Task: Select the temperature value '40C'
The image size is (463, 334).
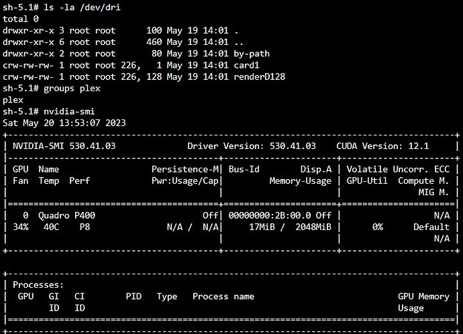Action: tap(51, 227)
